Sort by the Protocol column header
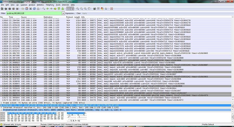 click(70, 17)
